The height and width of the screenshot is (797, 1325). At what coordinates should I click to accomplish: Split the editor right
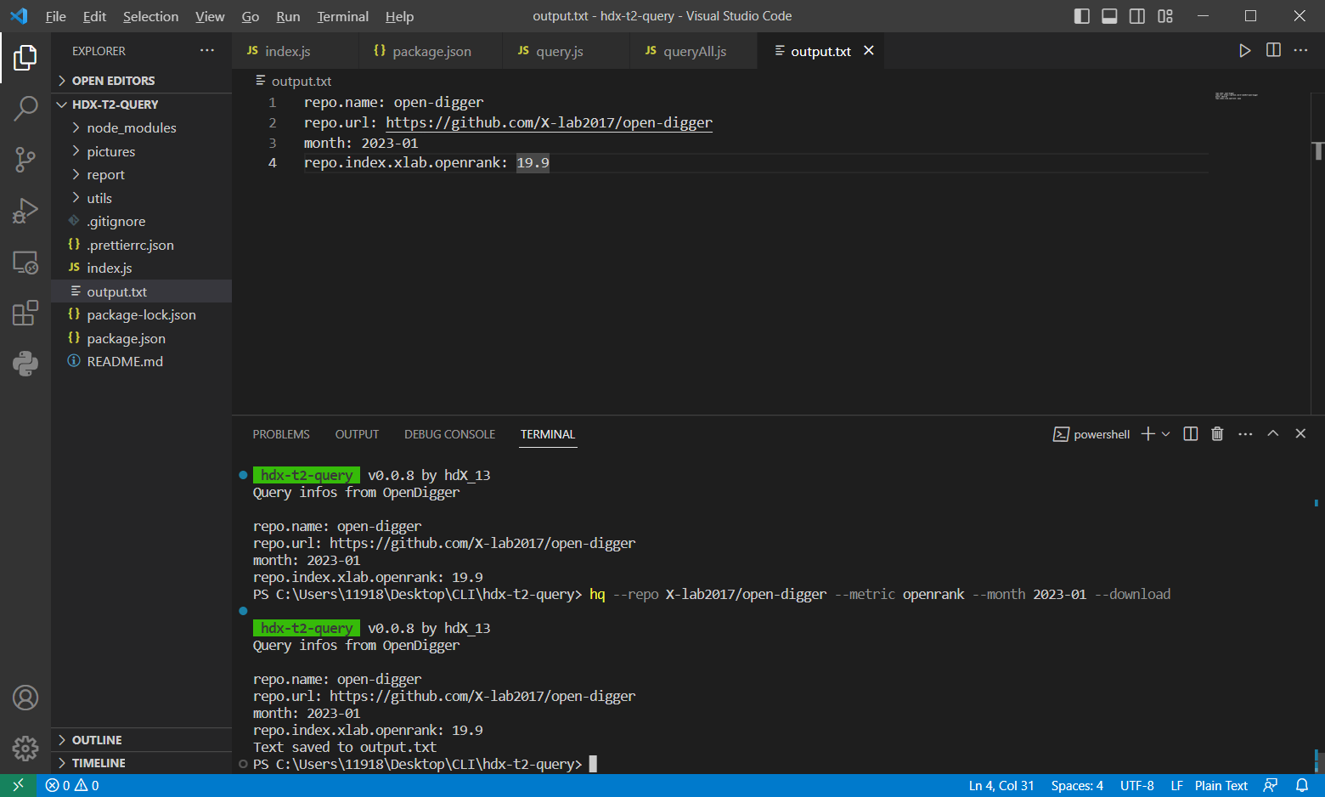pos(1273,50)
